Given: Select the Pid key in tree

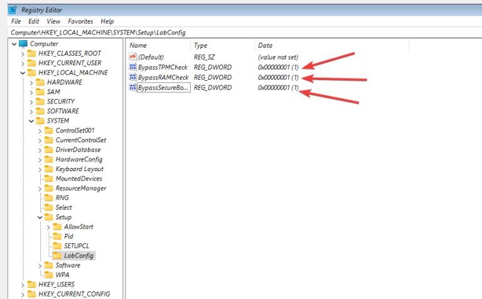Looking at the screenshot, I should click(x=68, y=236).
